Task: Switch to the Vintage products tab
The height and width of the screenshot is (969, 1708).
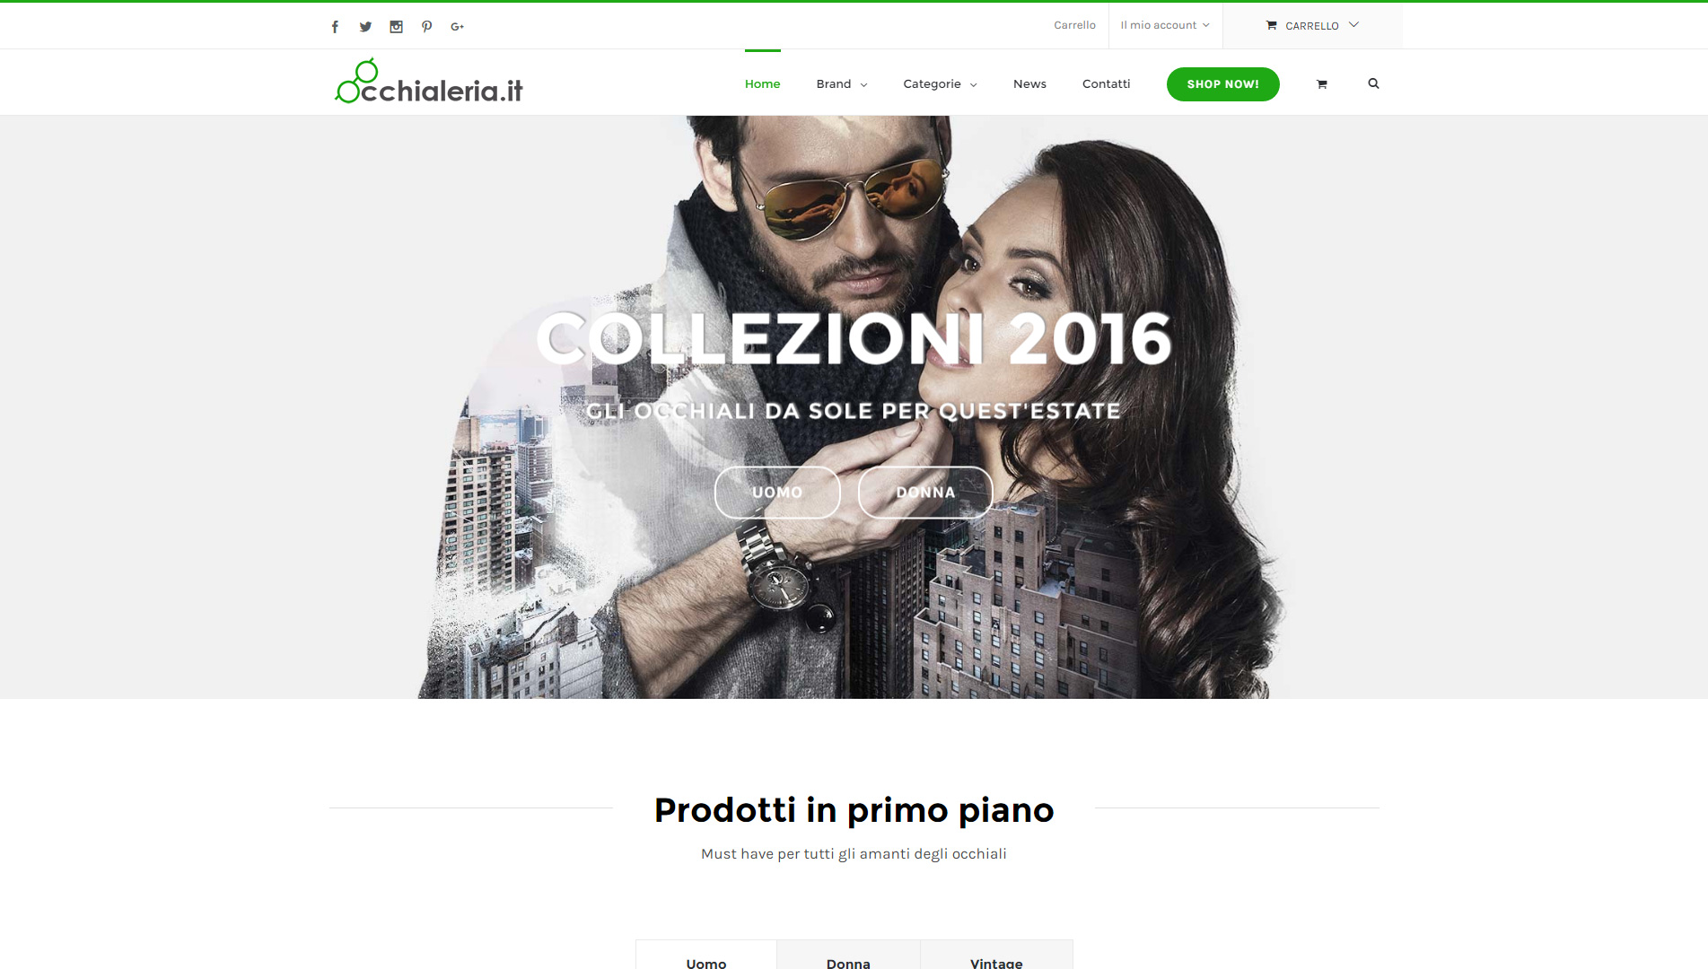Action: (x=996, y=958)
